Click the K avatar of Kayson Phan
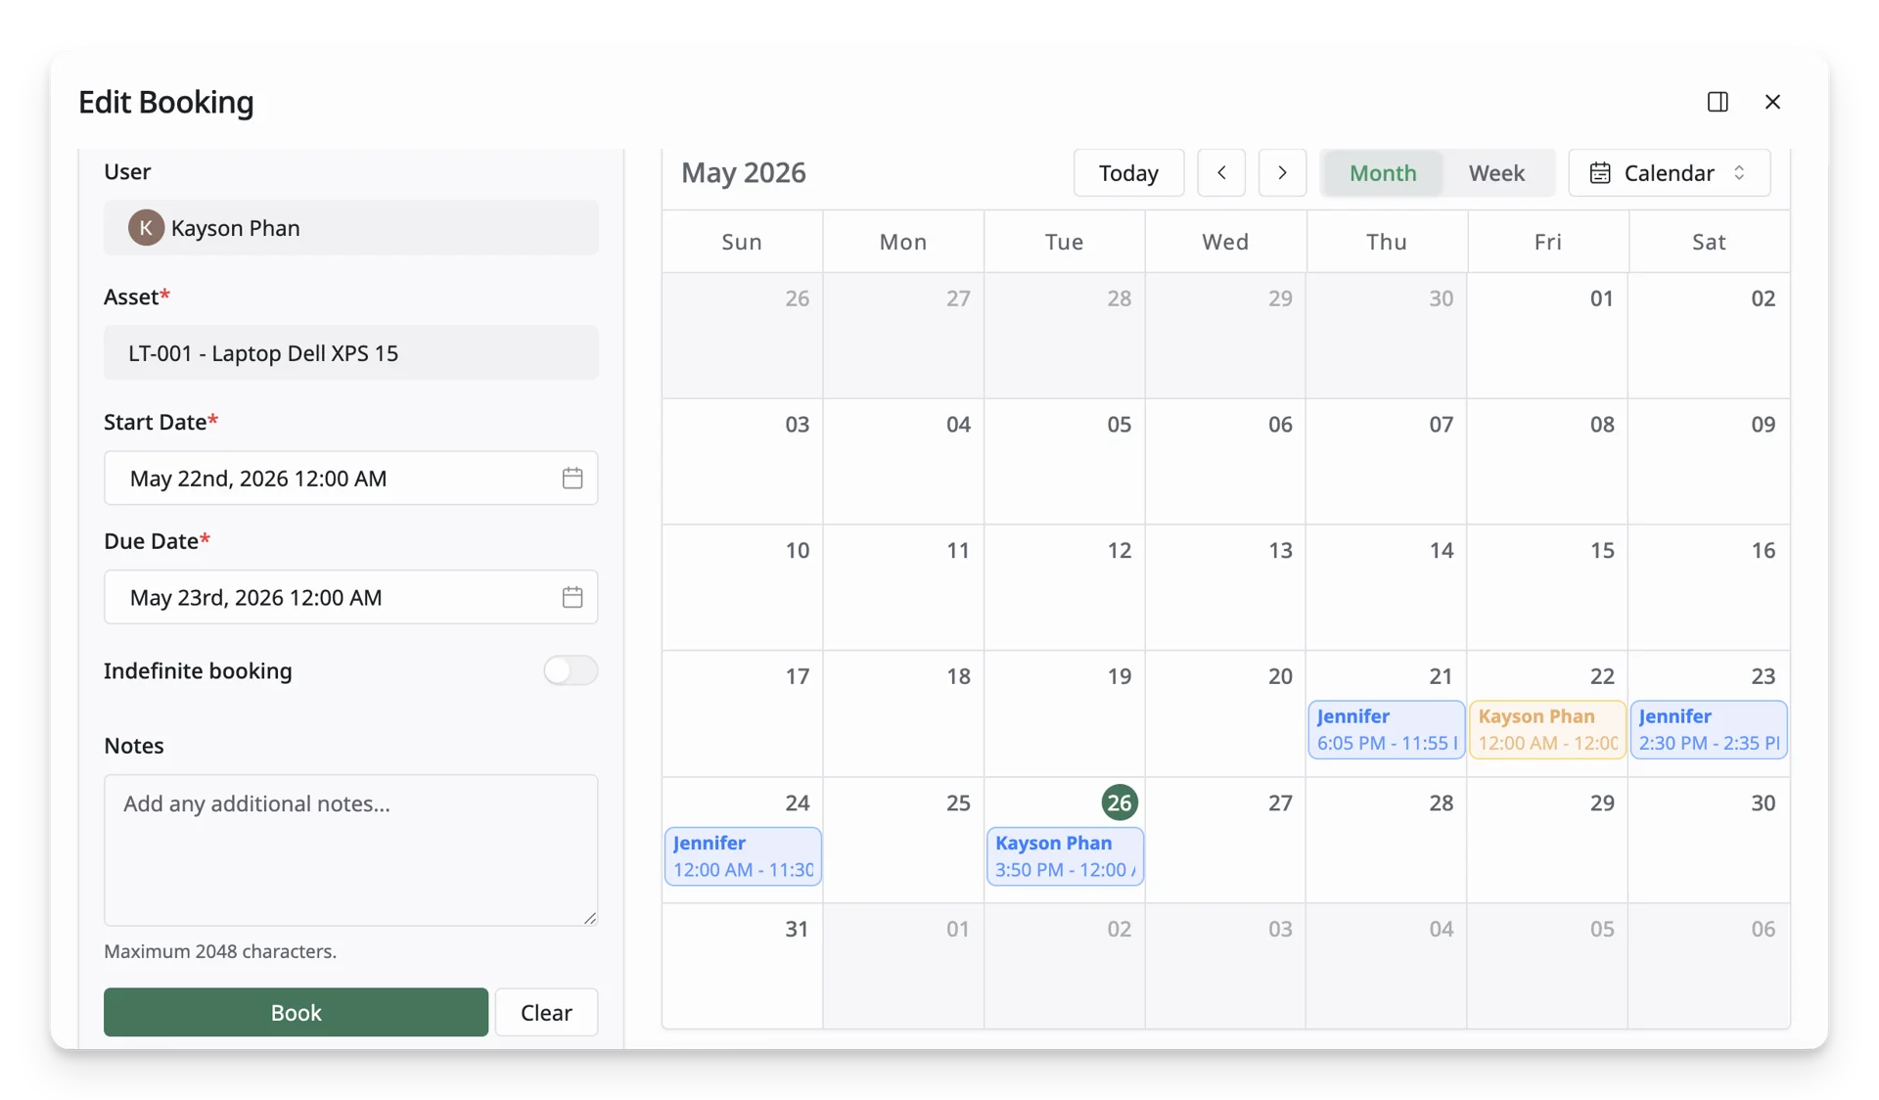 146,228
